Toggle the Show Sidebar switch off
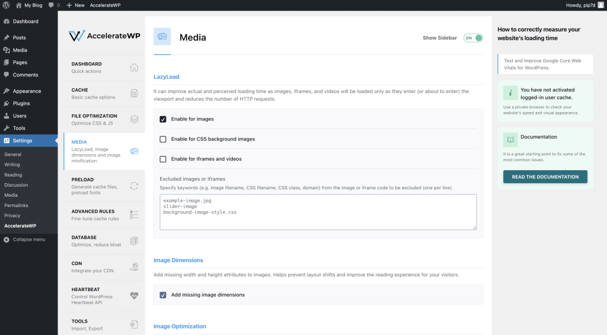The height and width of the screenshot is (335, 607). click(473, 38)
